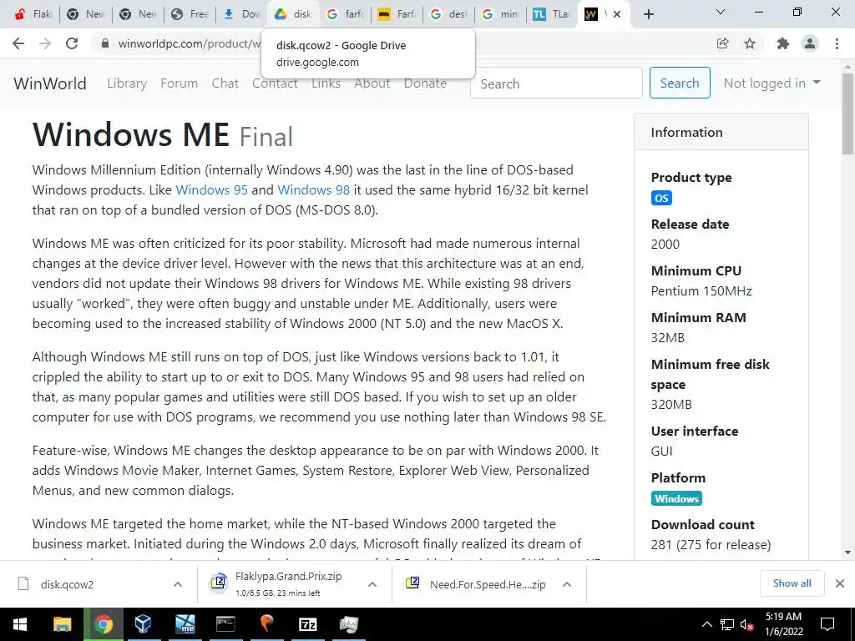
Task: Click the scrollbar down arrow
Action: click(848, 553)
